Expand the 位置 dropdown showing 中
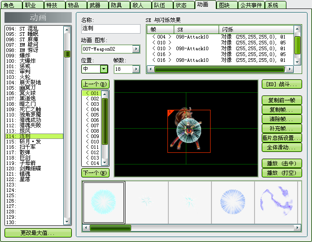Viewport: 312px width, 242px height. pyautogui.click(x=104, y=69)
